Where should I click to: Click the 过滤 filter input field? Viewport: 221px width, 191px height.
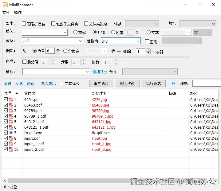pos(207,84)
